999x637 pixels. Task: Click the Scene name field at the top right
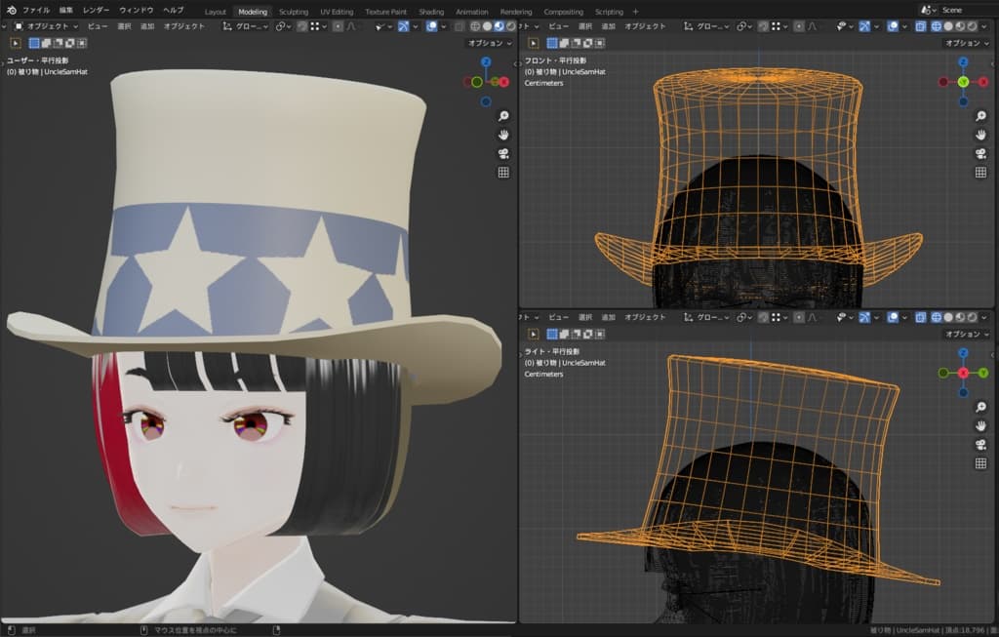(961, 10)
